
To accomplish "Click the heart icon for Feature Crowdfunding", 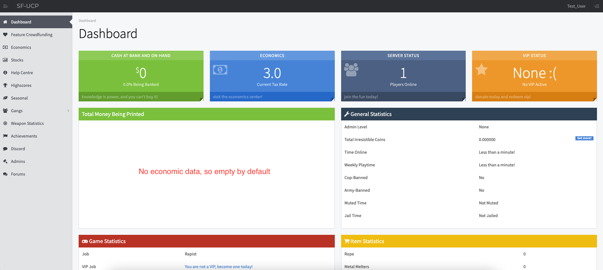I will point(5,35).
